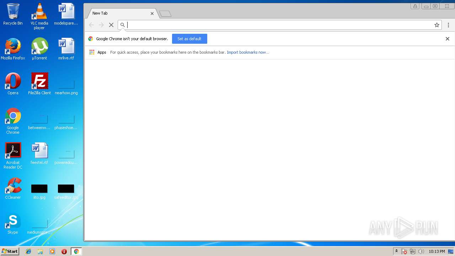Screen dimensions: 455x256
Task: Follow the Import bookmarks now link
Action: tap(248, 52)
